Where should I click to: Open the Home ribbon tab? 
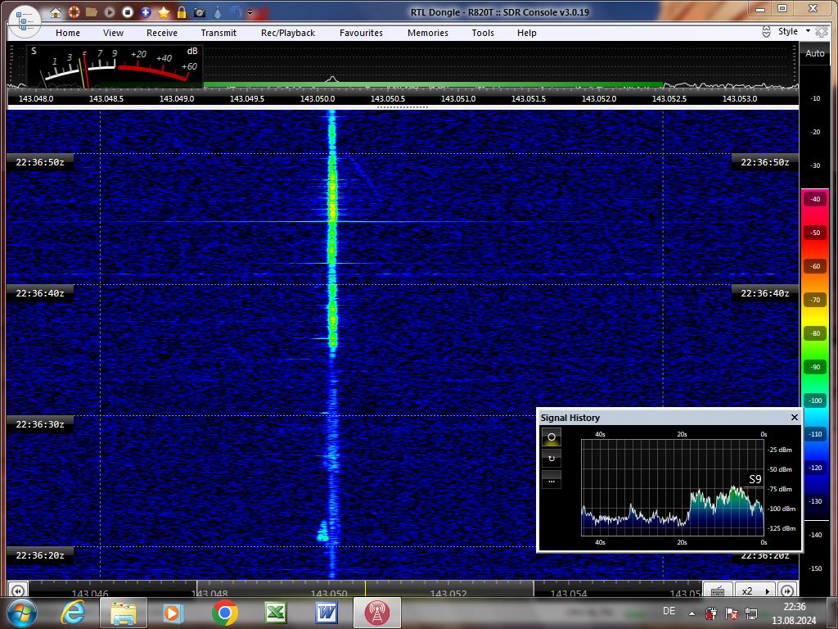pyautogui.click(x=68, y=33)
